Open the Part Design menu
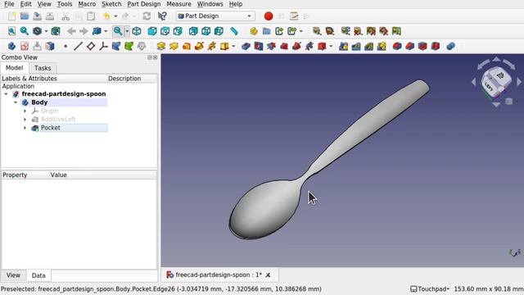Screen dimensions: 524x295 click(144, 4)
